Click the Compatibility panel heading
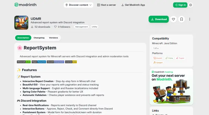Screen dimensions: 209x115 [x=160, y=38]
